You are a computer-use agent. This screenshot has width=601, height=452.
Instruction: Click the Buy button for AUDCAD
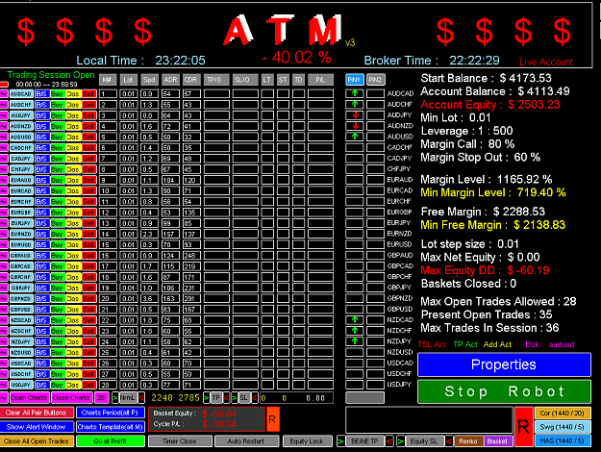[x=57, y=94]
